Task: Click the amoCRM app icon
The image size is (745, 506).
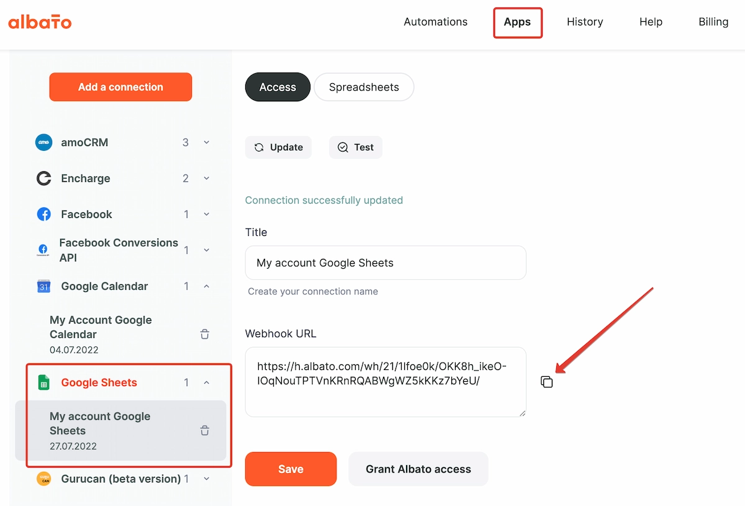Action: point(43,142)
